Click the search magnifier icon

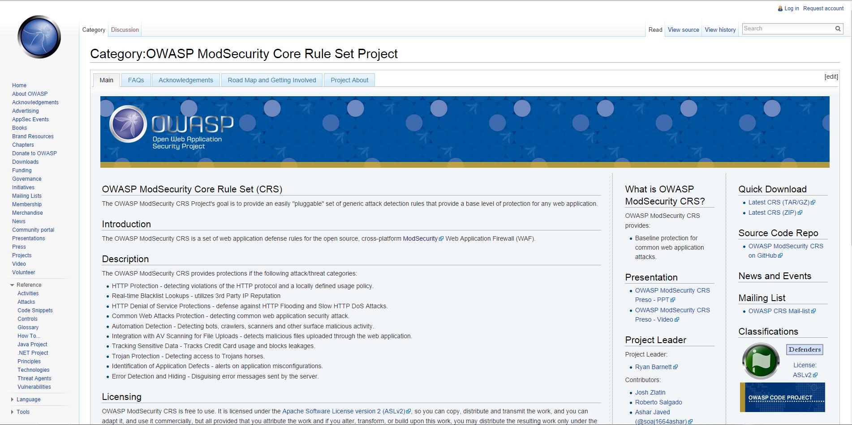pos(838,29)
